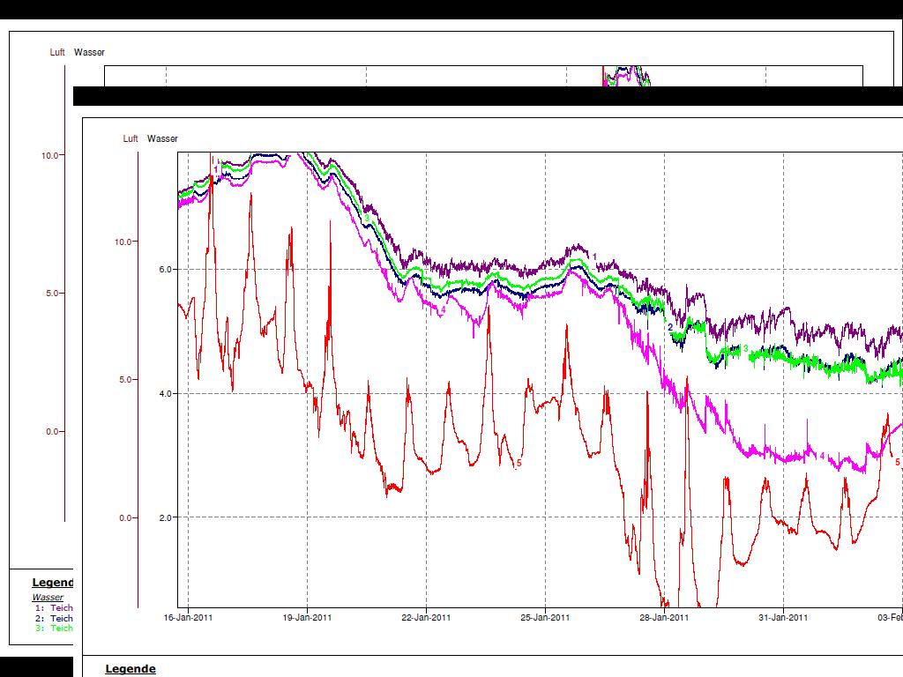Click the 4.0 Wasser axis value
This screenshot has width=903, height=677.
click(x=166, y=394)
